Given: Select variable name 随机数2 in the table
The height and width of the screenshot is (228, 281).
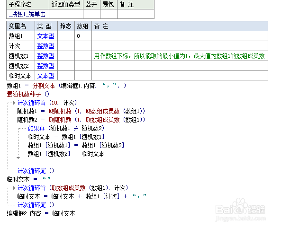Looking at the screenshot, I should click(x=18, y=66).
